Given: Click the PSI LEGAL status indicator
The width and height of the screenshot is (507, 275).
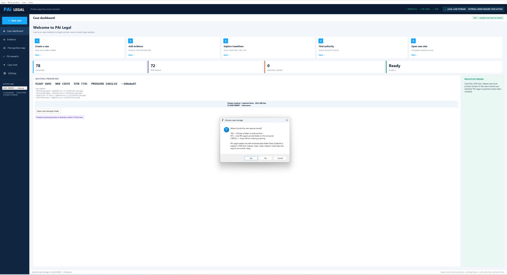Looking at the screenshot, I should (425, 9).
